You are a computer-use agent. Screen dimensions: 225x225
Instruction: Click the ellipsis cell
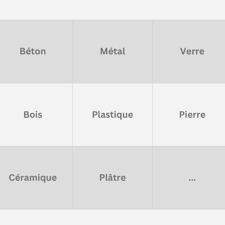pyautogui.click(x=192, y=178)
